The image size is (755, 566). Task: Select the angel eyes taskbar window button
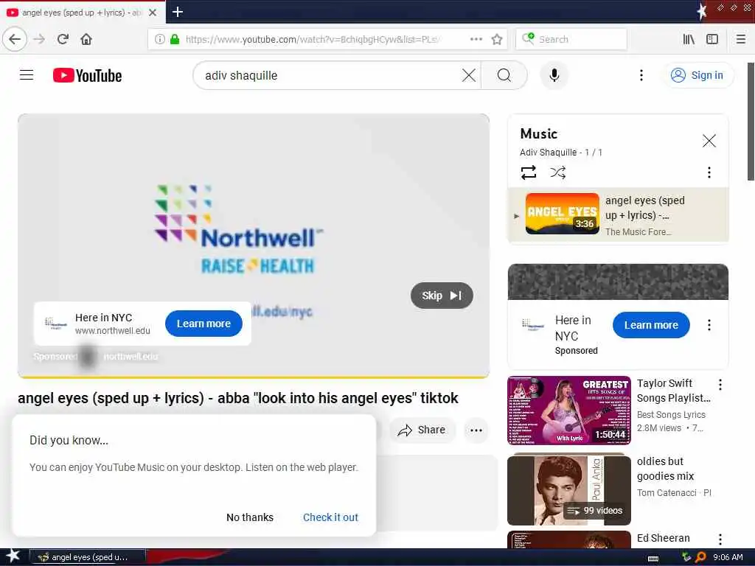88,557
